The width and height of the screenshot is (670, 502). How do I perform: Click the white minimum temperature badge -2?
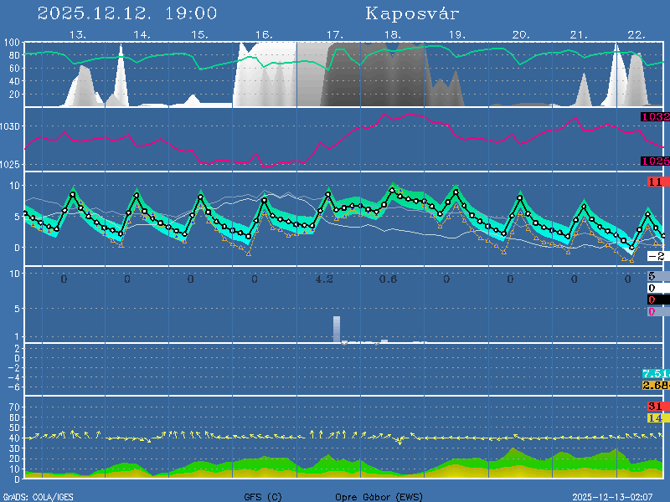tap(656, 256)
